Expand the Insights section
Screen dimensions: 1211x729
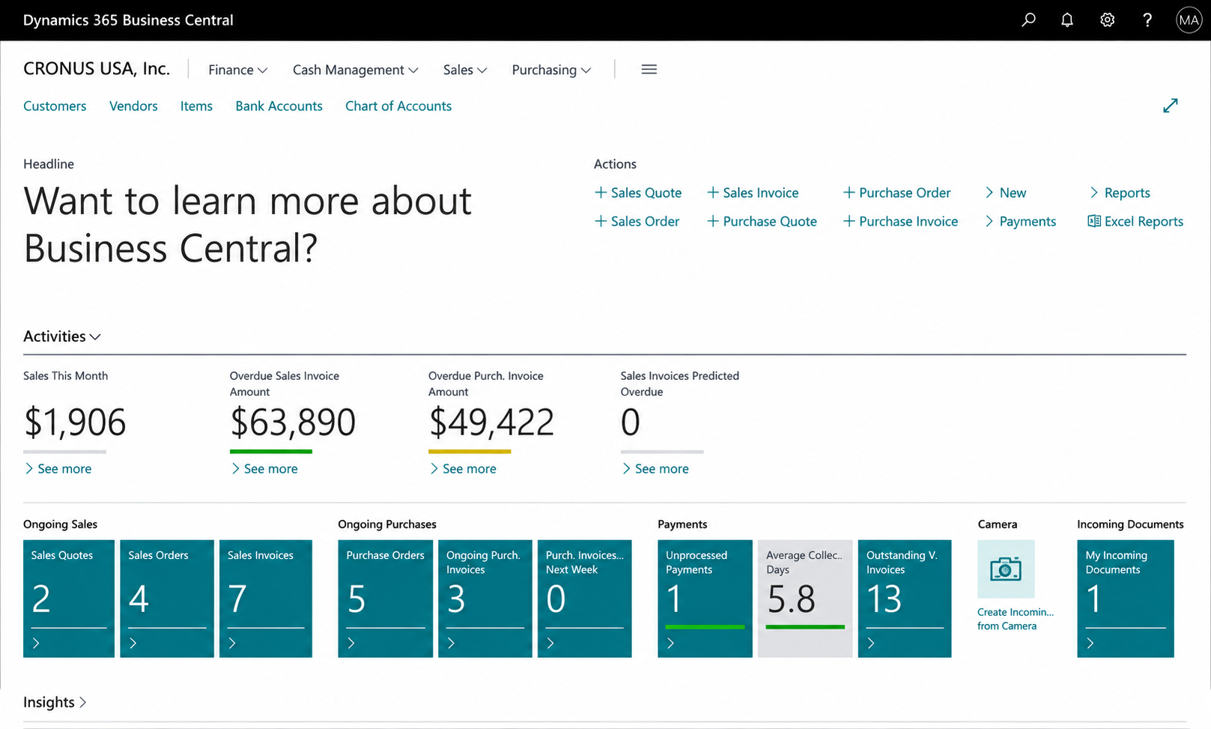(x=55, y=702)
